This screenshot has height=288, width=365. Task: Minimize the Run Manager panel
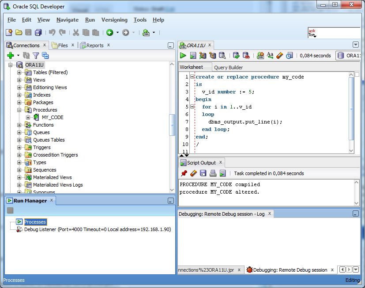171,201
